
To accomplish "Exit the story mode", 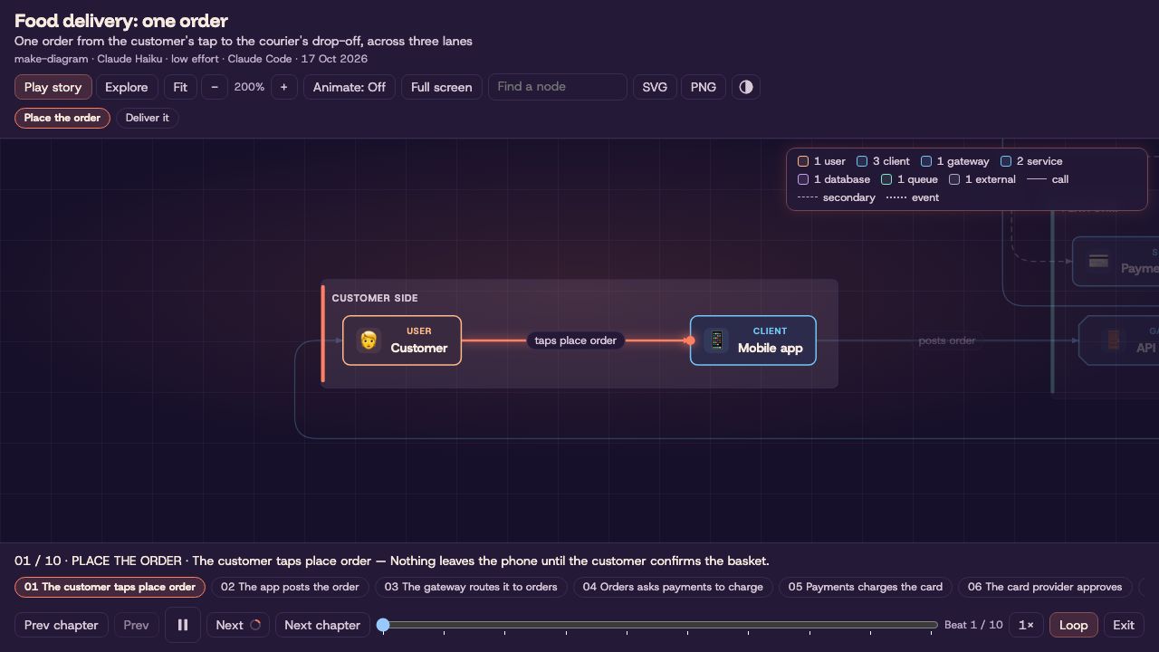I will point(1124,625).
